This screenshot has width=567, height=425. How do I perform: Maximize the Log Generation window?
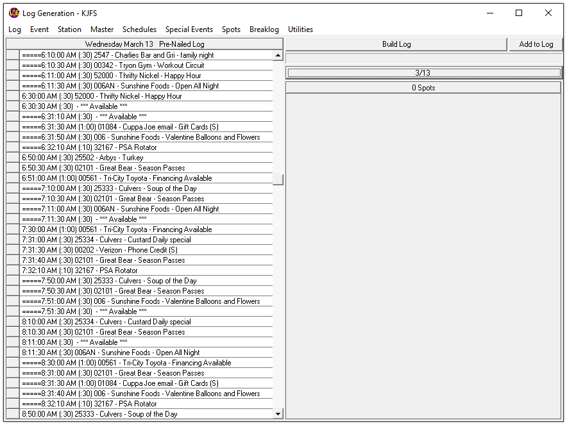(519, 13)
